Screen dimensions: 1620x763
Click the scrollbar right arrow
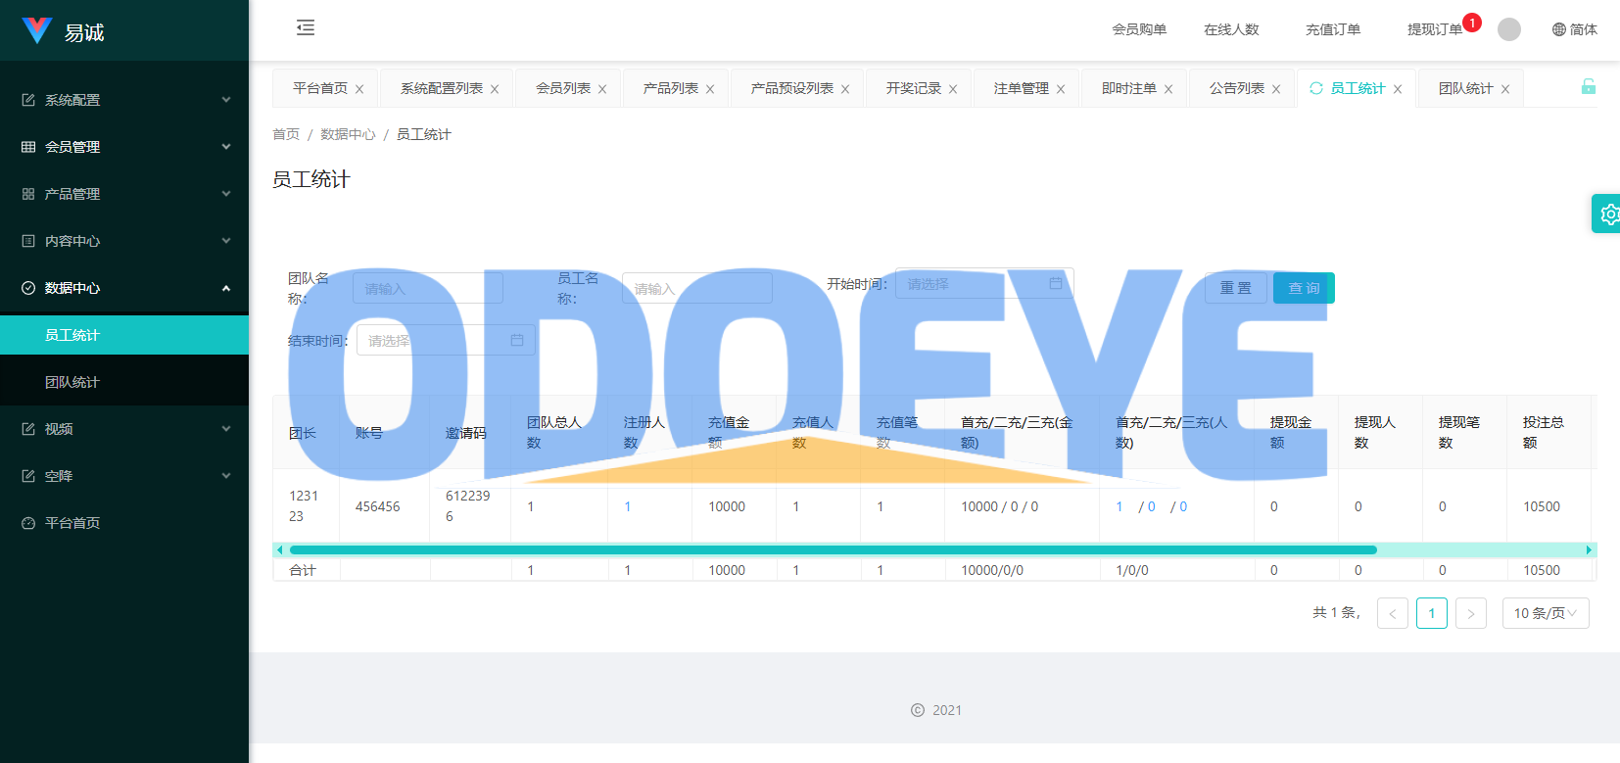coord(1589,549)
